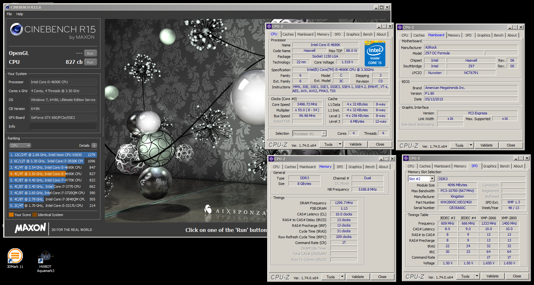Open Tools dropdown arrow in CPU-Z SPD window
Screen dimensions: 534x285
477,276
